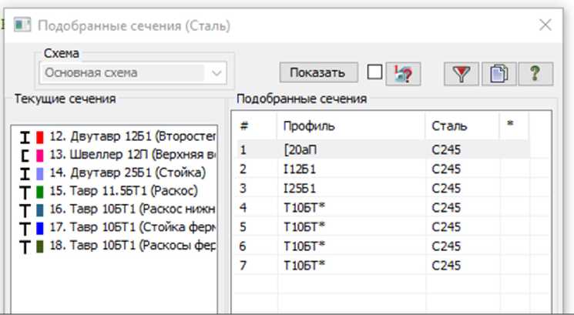Click the tee icon for Тавр 11.5БТ1
Image resolution: width=574 pixels, height=315 pixels.
point(25,192)
